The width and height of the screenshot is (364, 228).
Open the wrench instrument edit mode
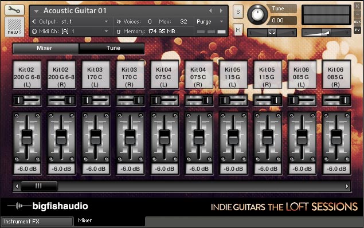(x=14, y=10)
